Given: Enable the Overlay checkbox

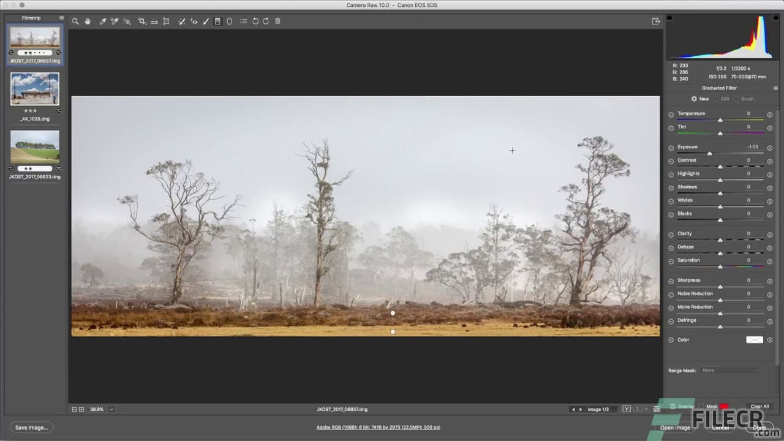Looking at the screenshot, I should tap(674, 406).
